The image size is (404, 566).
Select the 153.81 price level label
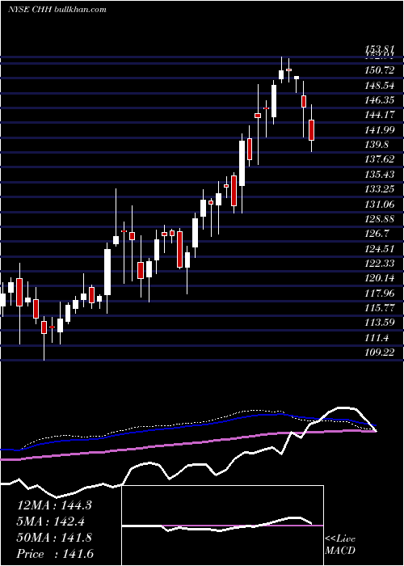click(380, 51)
